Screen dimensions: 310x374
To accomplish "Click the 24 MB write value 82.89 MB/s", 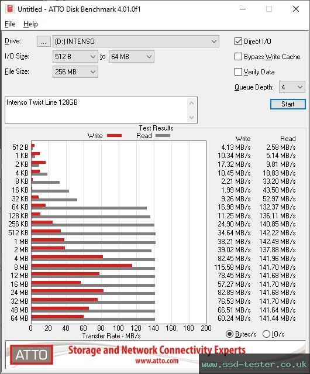I will (x=234, y=293).
